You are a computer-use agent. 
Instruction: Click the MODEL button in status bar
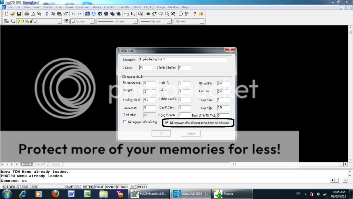(142, 187)
